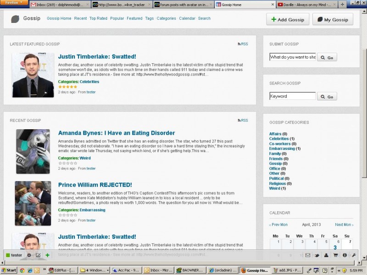367x275 pixels.
Task: Switch to the live_tracker browser tab
Action: pyautogui.click(x=122, y=5)
